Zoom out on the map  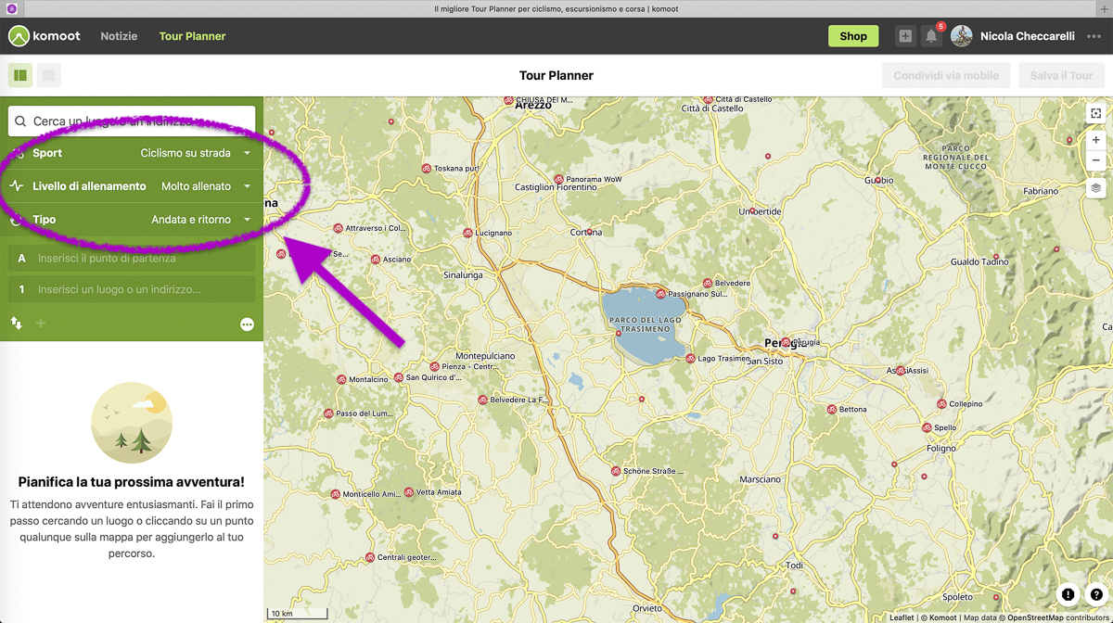(1095, 160)
